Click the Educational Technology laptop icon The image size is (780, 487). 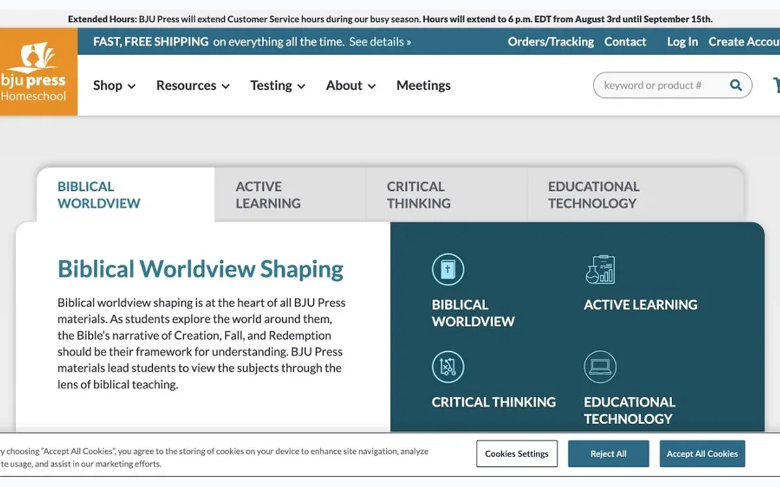click(600, 367)
